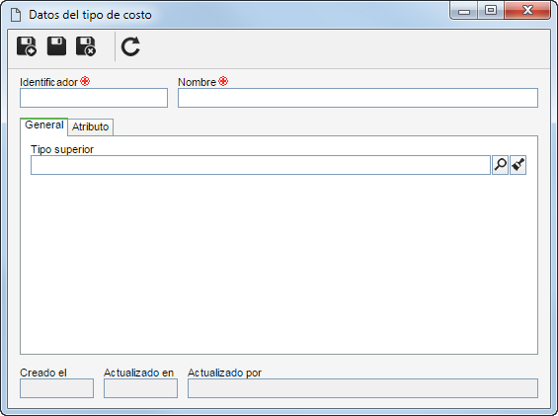558x416 pixels.
Task: Click the document icon in title bar
Action: [x=16, y=15]
